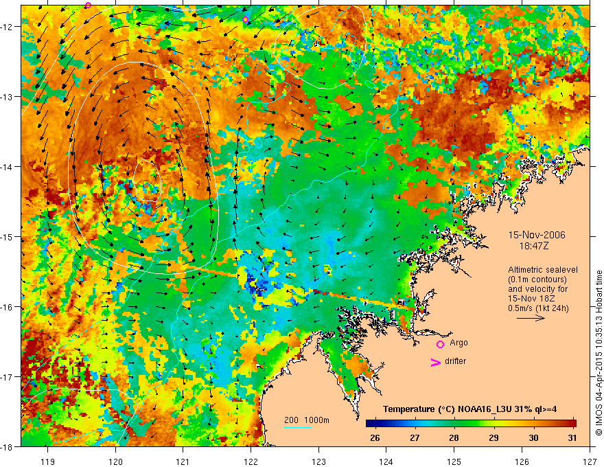Click the longitude axis label 127

(590, 462)
